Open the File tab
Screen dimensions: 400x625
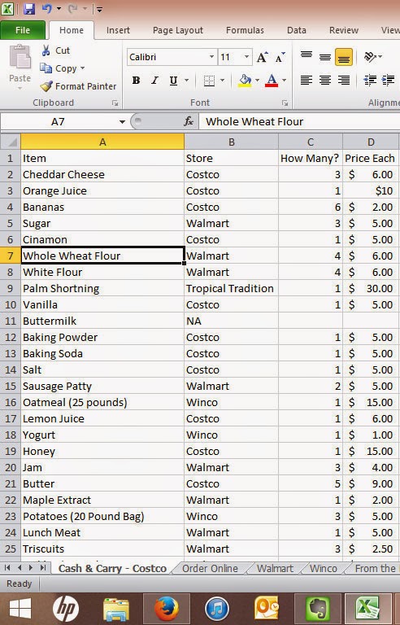pos(23,30)
